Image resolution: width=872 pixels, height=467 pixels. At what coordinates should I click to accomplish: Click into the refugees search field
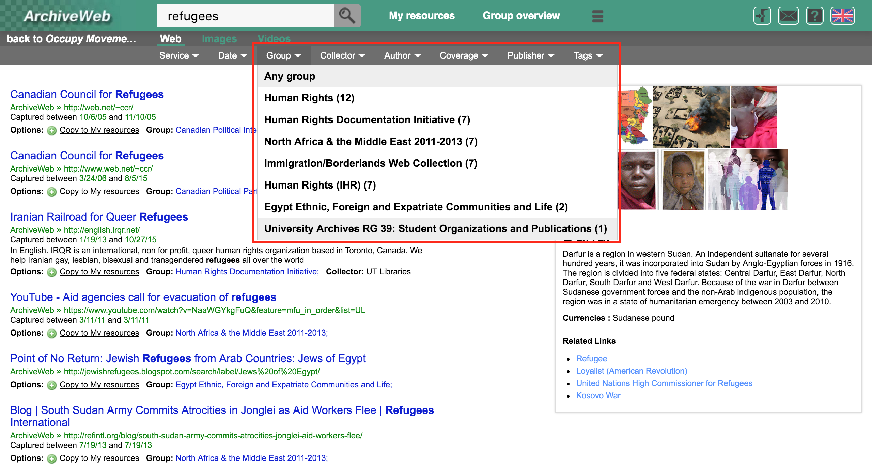(245, 16)
